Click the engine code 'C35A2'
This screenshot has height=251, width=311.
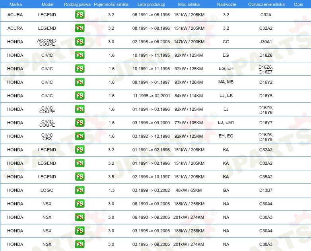[266, 177]
